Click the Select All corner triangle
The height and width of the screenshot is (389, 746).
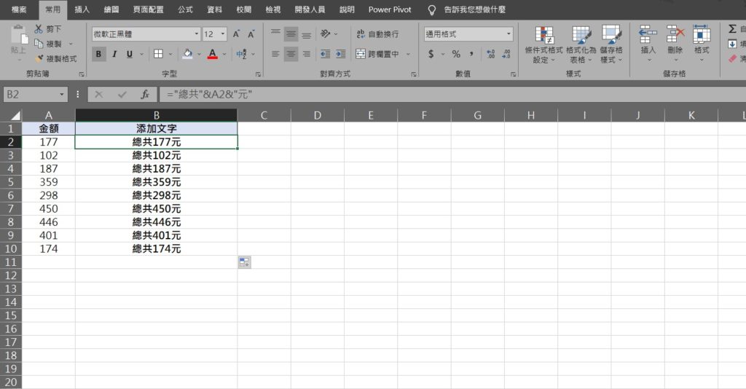tap(15, 115)
